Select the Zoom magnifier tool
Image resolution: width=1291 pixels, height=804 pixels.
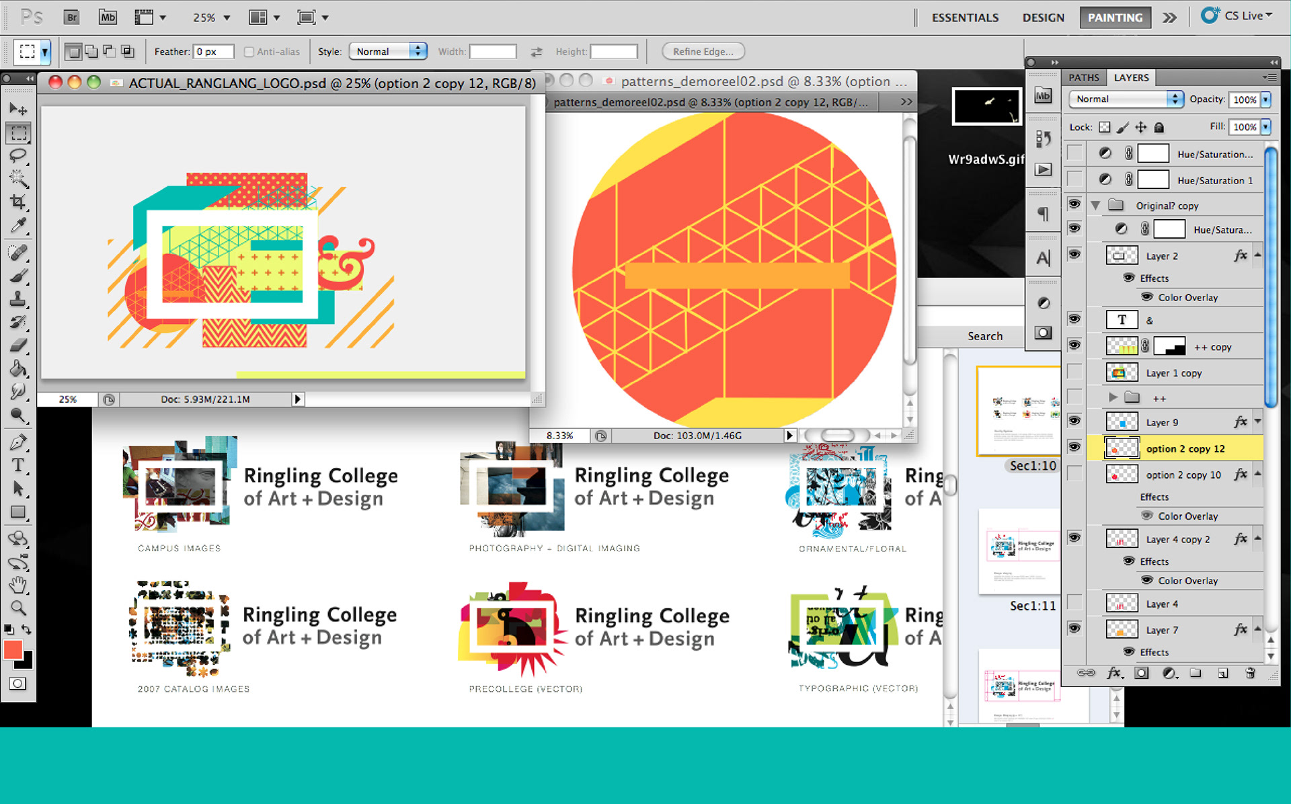18,608
